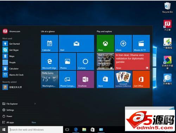
Task: Open the Mail tile
Action: pyautogui.click(x=76, y=43)
